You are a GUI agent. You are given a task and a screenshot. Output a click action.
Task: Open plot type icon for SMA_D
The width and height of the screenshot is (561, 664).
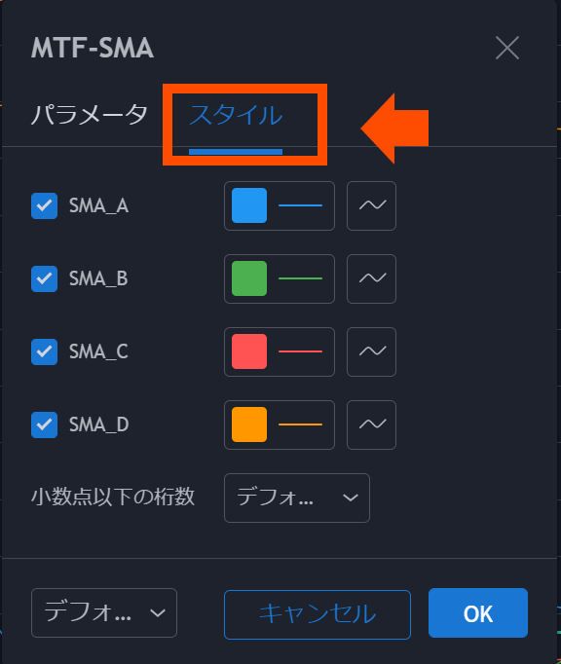point(371,424)
